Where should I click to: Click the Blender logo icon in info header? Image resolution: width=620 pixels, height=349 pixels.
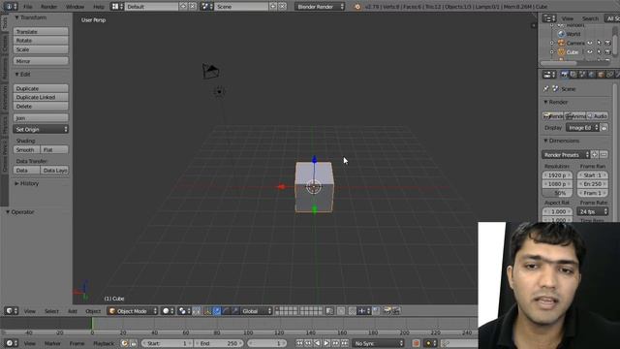[357, 7]
